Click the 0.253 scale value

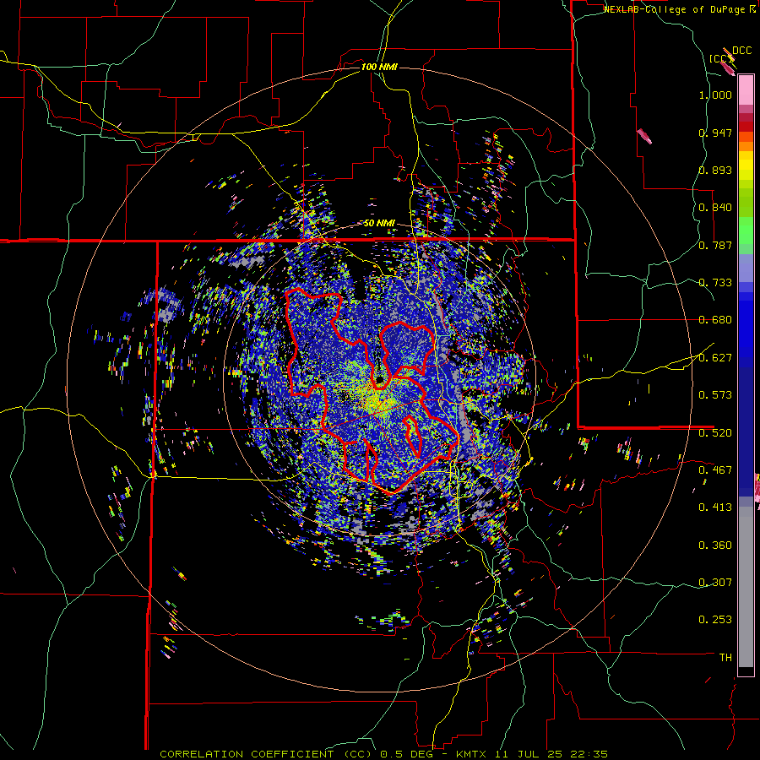click(x=715, y=620)
